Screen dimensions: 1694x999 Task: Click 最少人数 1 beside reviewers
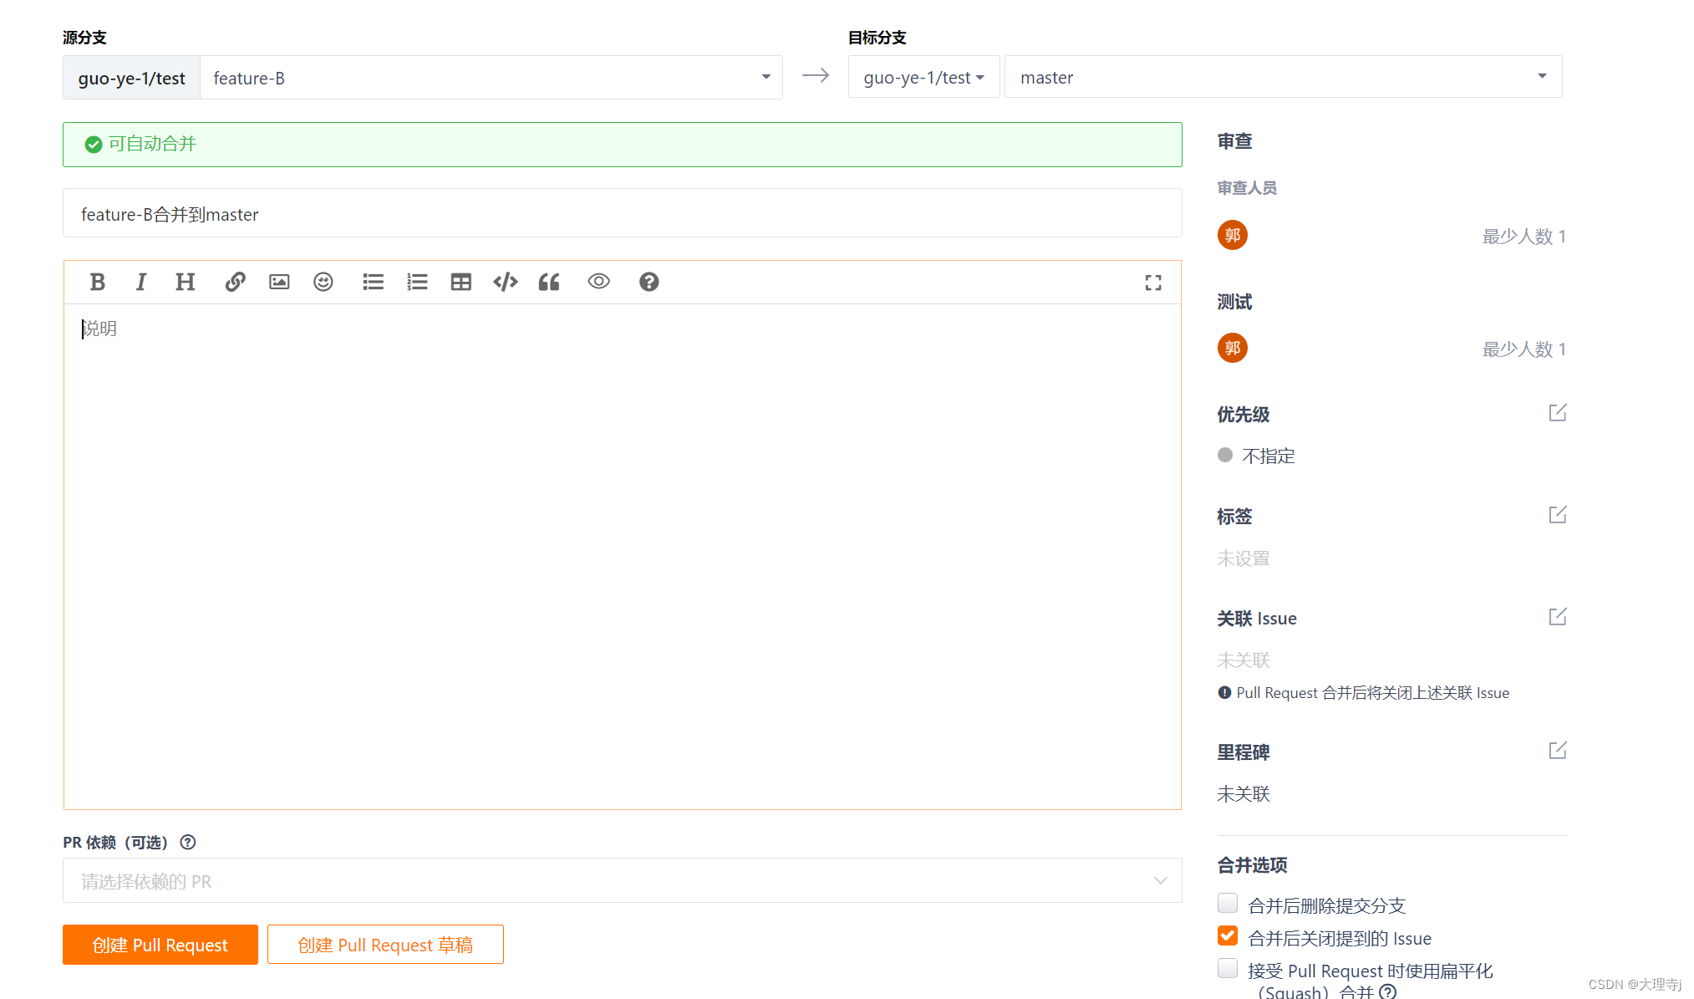(x=1524, y=237)
